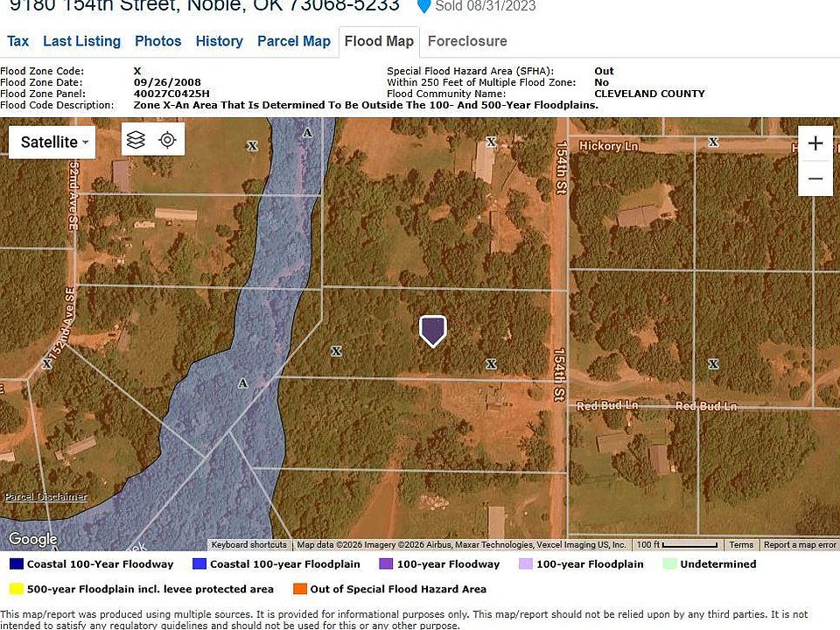Click the map data copyright attribution text

pos(461,545)
